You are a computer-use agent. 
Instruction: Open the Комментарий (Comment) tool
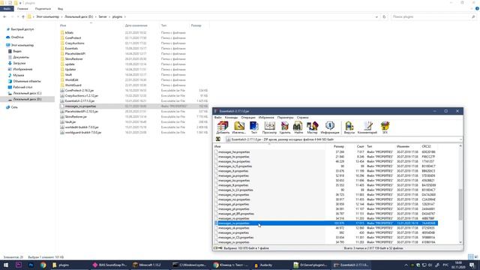pyautogui.click(x=367, y=127)
